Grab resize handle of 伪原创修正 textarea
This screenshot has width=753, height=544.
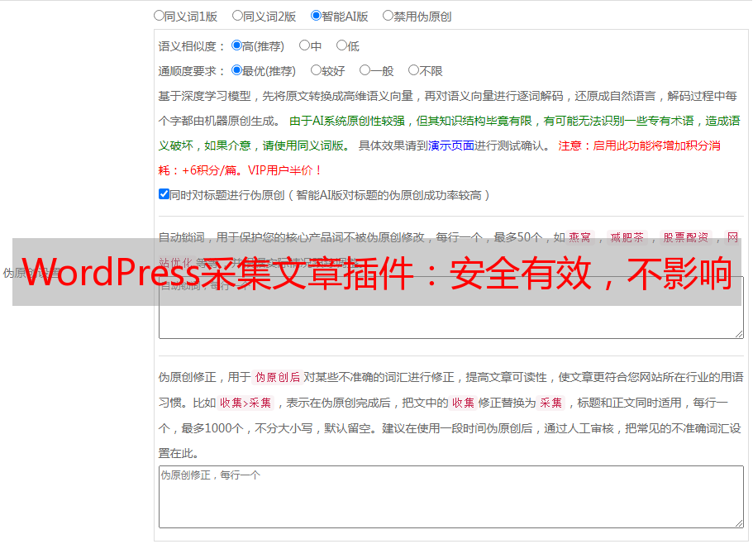tap(739, 523)
